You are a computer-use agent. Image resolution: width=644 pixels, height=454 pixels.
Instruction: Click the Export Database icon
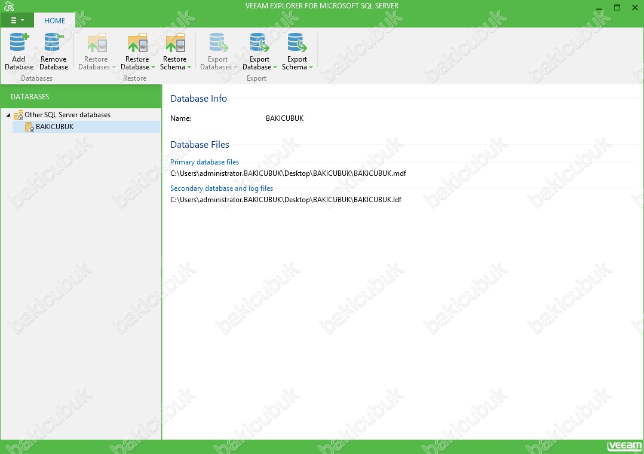pos(259,42)
